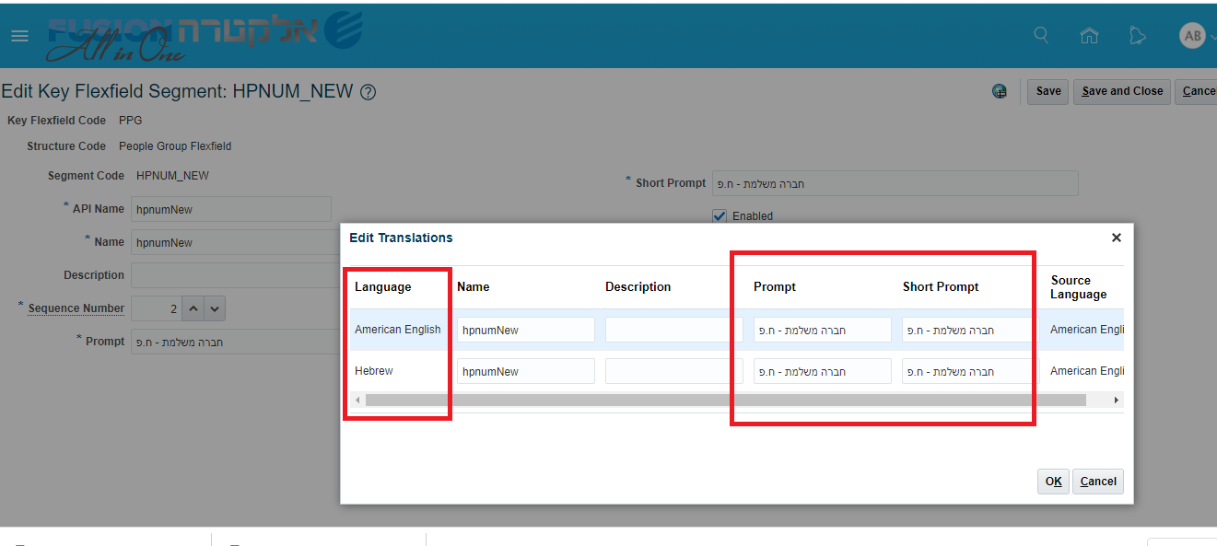This screenshot has height=546, width=1217.
Task: Edit Prompt field in Hebrew row
Action: pos(822,371)
